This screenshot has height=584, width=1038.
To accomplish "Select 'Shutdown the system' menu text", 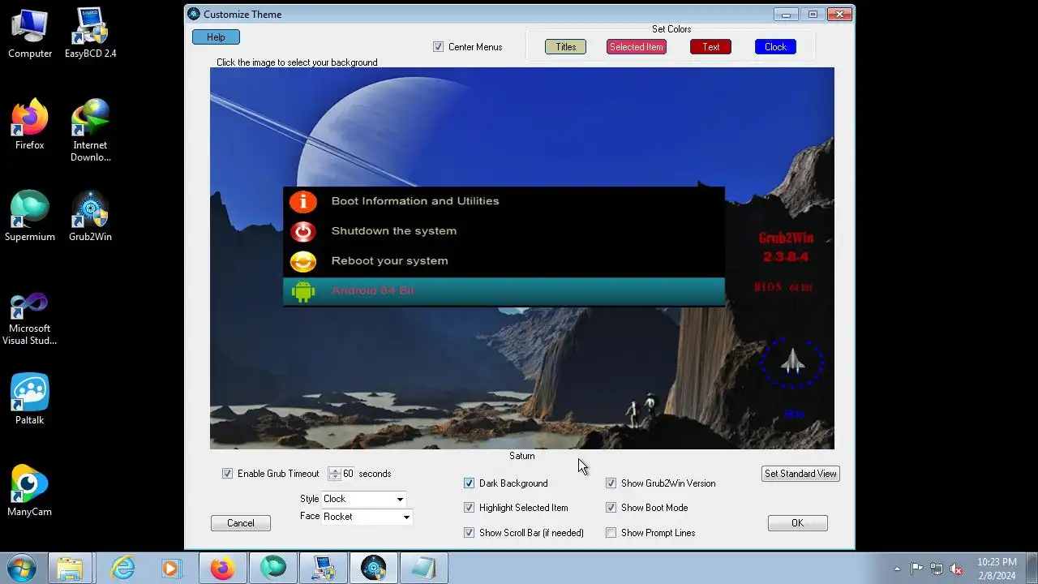I will [x=394, y=231].
